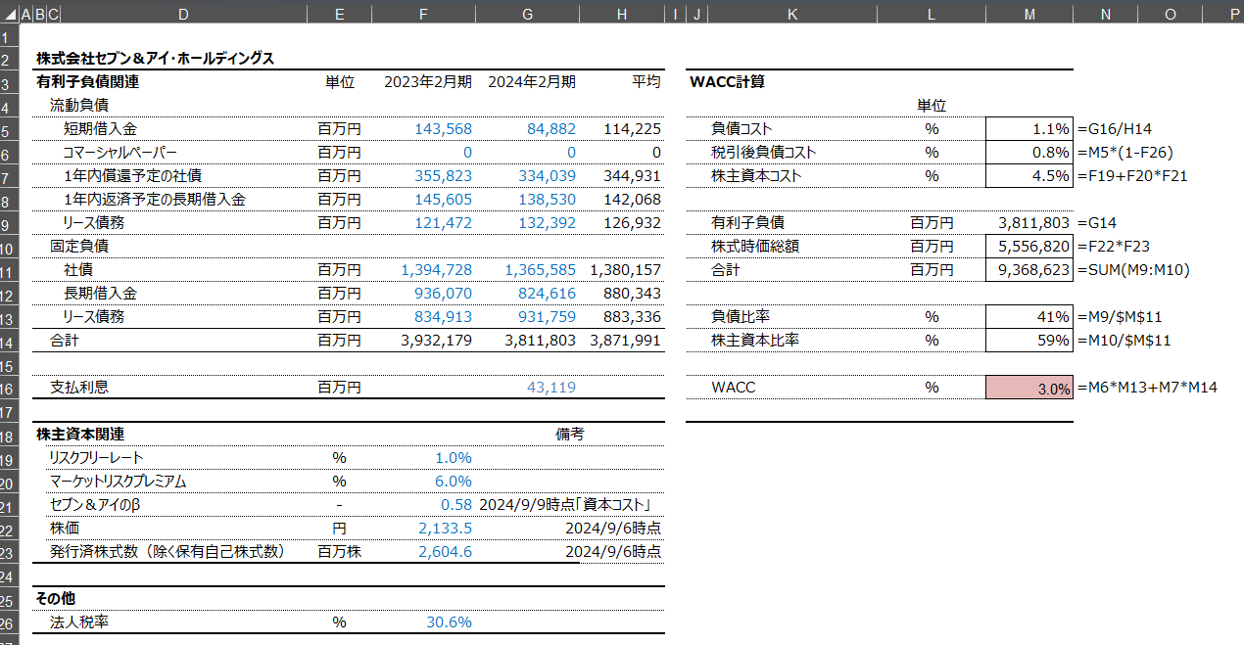Click the その他 section heading
1244x645 pixels.
pos(56,599)
